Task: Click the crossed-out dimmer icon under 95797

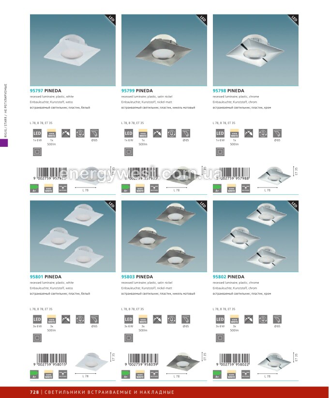Action: click(66, 133)
